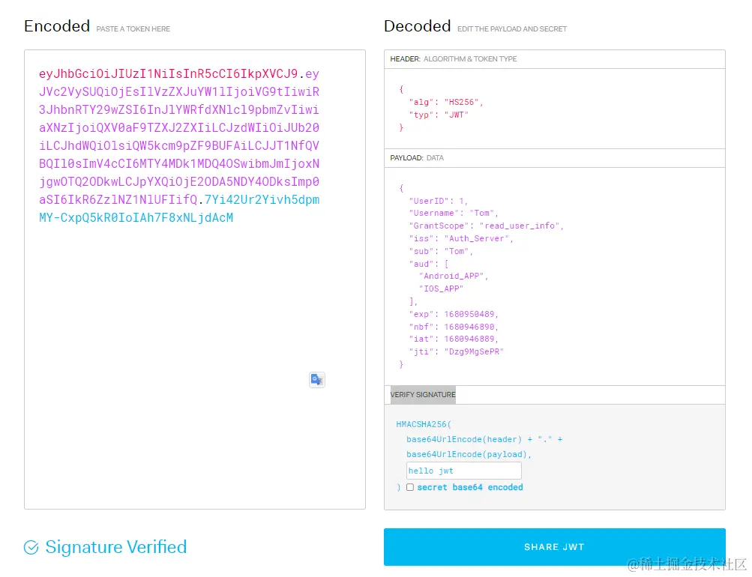Click the Decoded heading

[x=418, y=26]
